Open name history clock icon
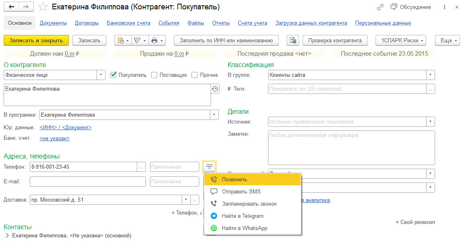 click(215, 89)
